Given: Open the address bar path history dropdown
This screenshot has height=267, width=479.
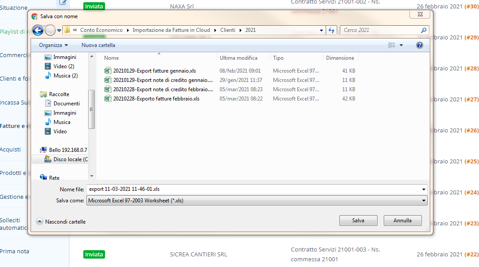Looking at the screenshot, I should pos(322,31).
